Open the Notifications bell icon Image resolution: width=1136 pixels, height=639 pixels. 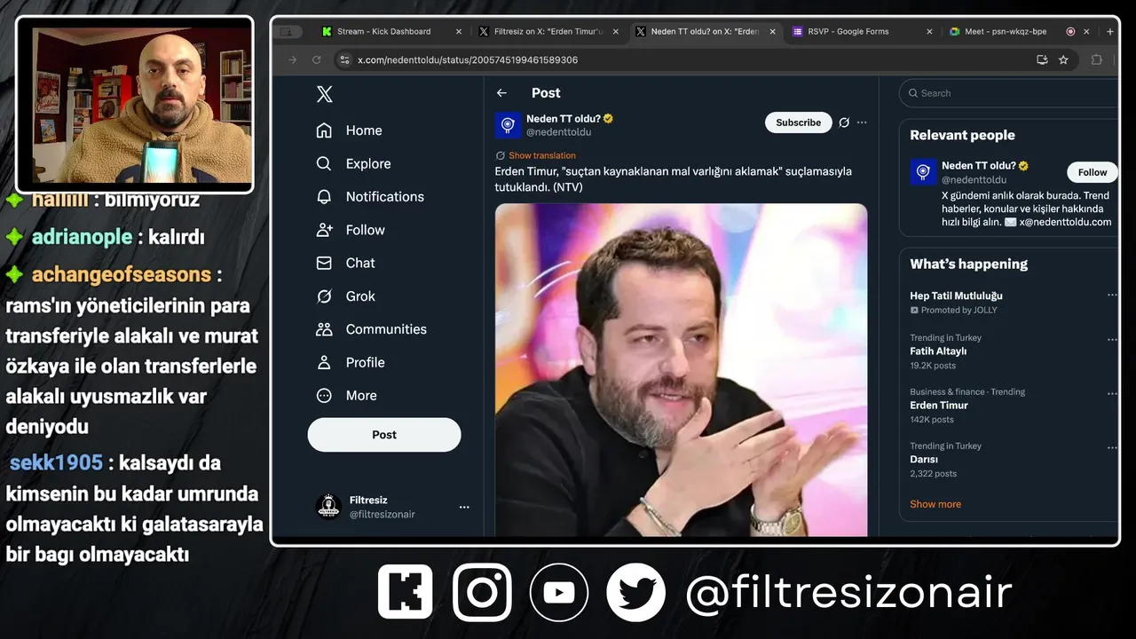324,196
